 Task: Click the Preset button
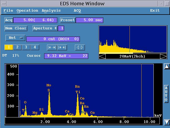[68, 20]
